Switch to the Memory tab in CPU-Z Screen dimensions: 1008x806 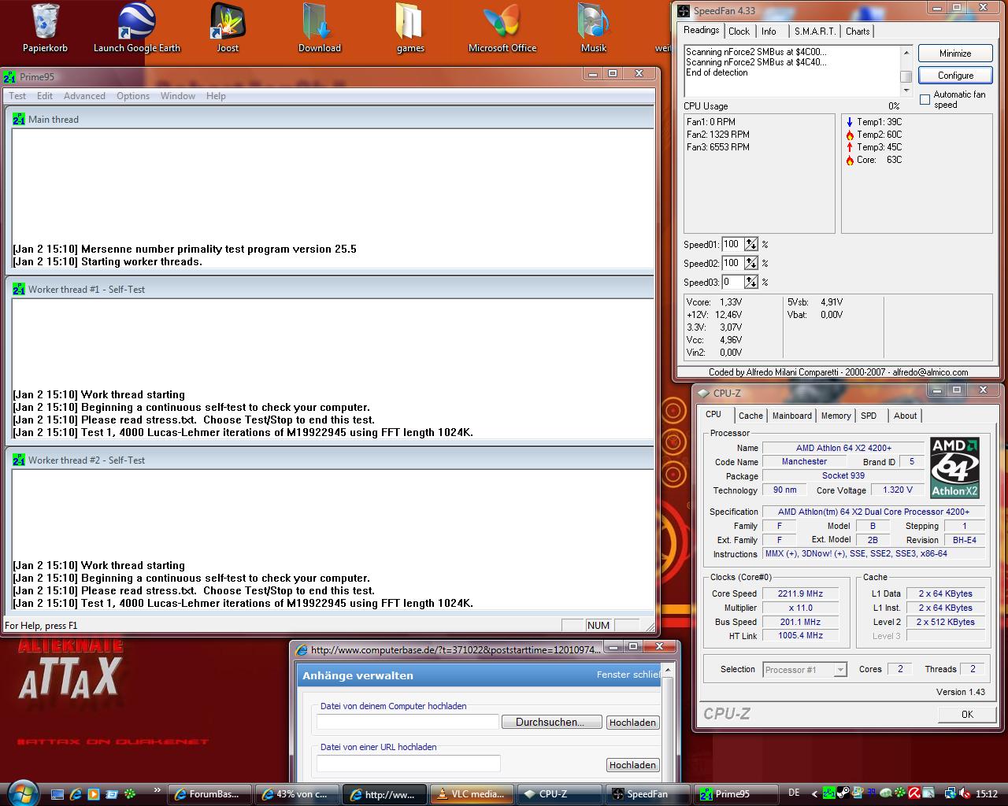pyautogui.click(x=836, y=416)
